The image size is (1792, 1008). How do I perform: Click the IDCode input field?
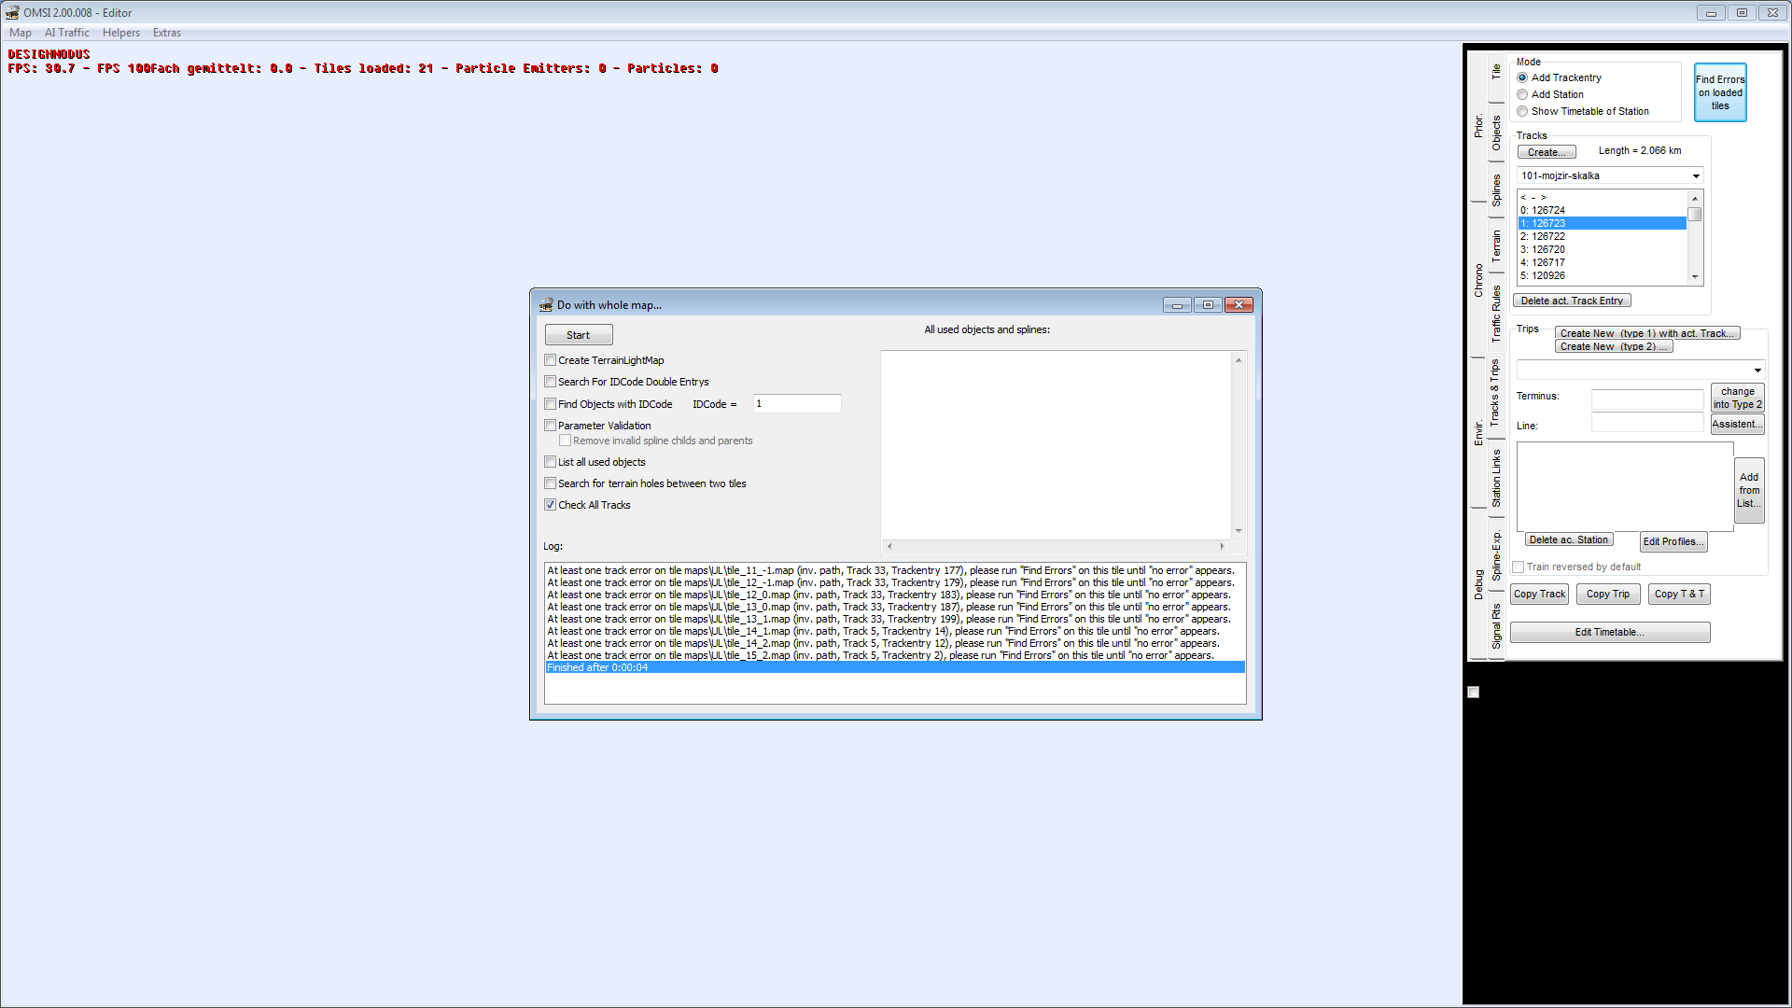point(796,404)
